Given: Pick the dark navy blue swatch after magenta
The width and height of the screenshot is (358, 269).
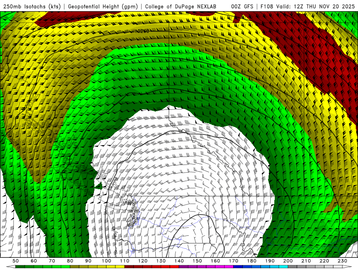Looking at the screenshot, I should pyautogui.click(x=238, y=267).
